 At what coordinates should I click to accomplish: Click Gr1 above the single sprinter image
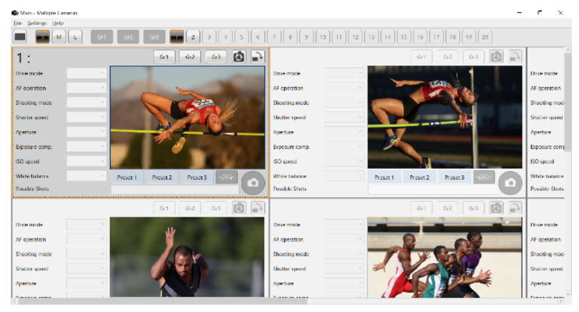164,208
